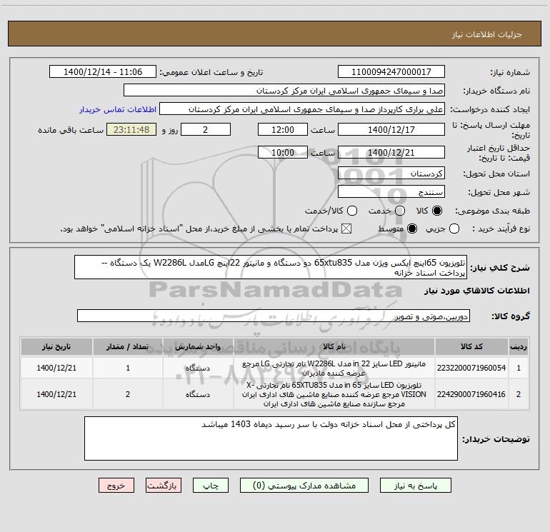550x532 pixels.
Task: Click the remaining time 23:11:48 field
Action: [131, 129]
